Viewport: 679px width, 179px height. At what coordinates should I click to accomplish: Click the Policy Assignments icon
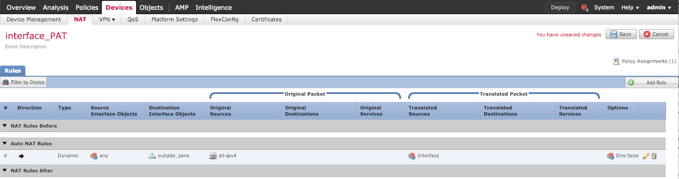coord(616,61)
